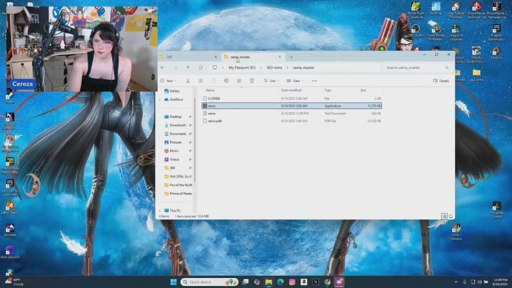This screenshot has width=512, height=288.
Task: Click the Delete trash icon in toolbar
Action: point(252,81)
